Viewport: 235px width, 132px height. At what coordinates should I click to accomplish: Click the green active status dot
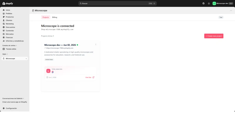[x=77, y=45]
